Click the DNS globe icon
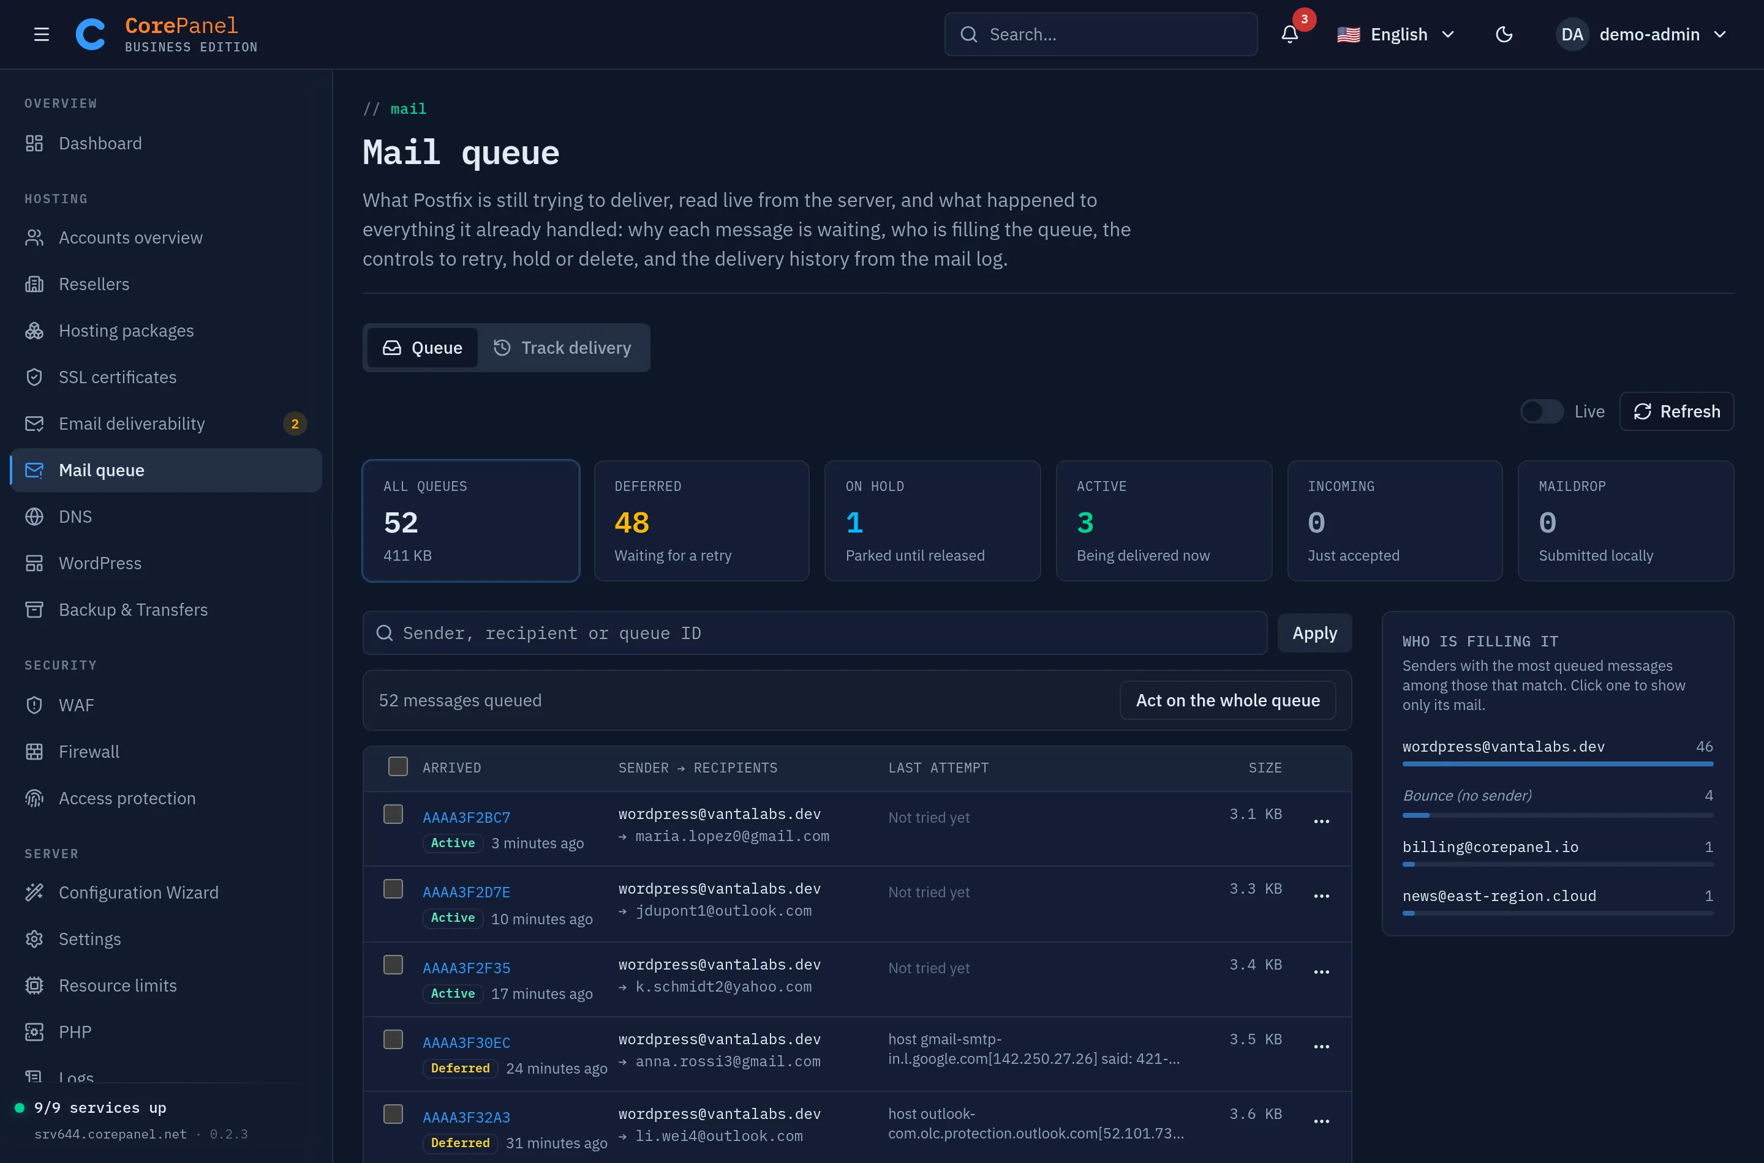This screenshot has height=1163, width=1764. point(34,517)
